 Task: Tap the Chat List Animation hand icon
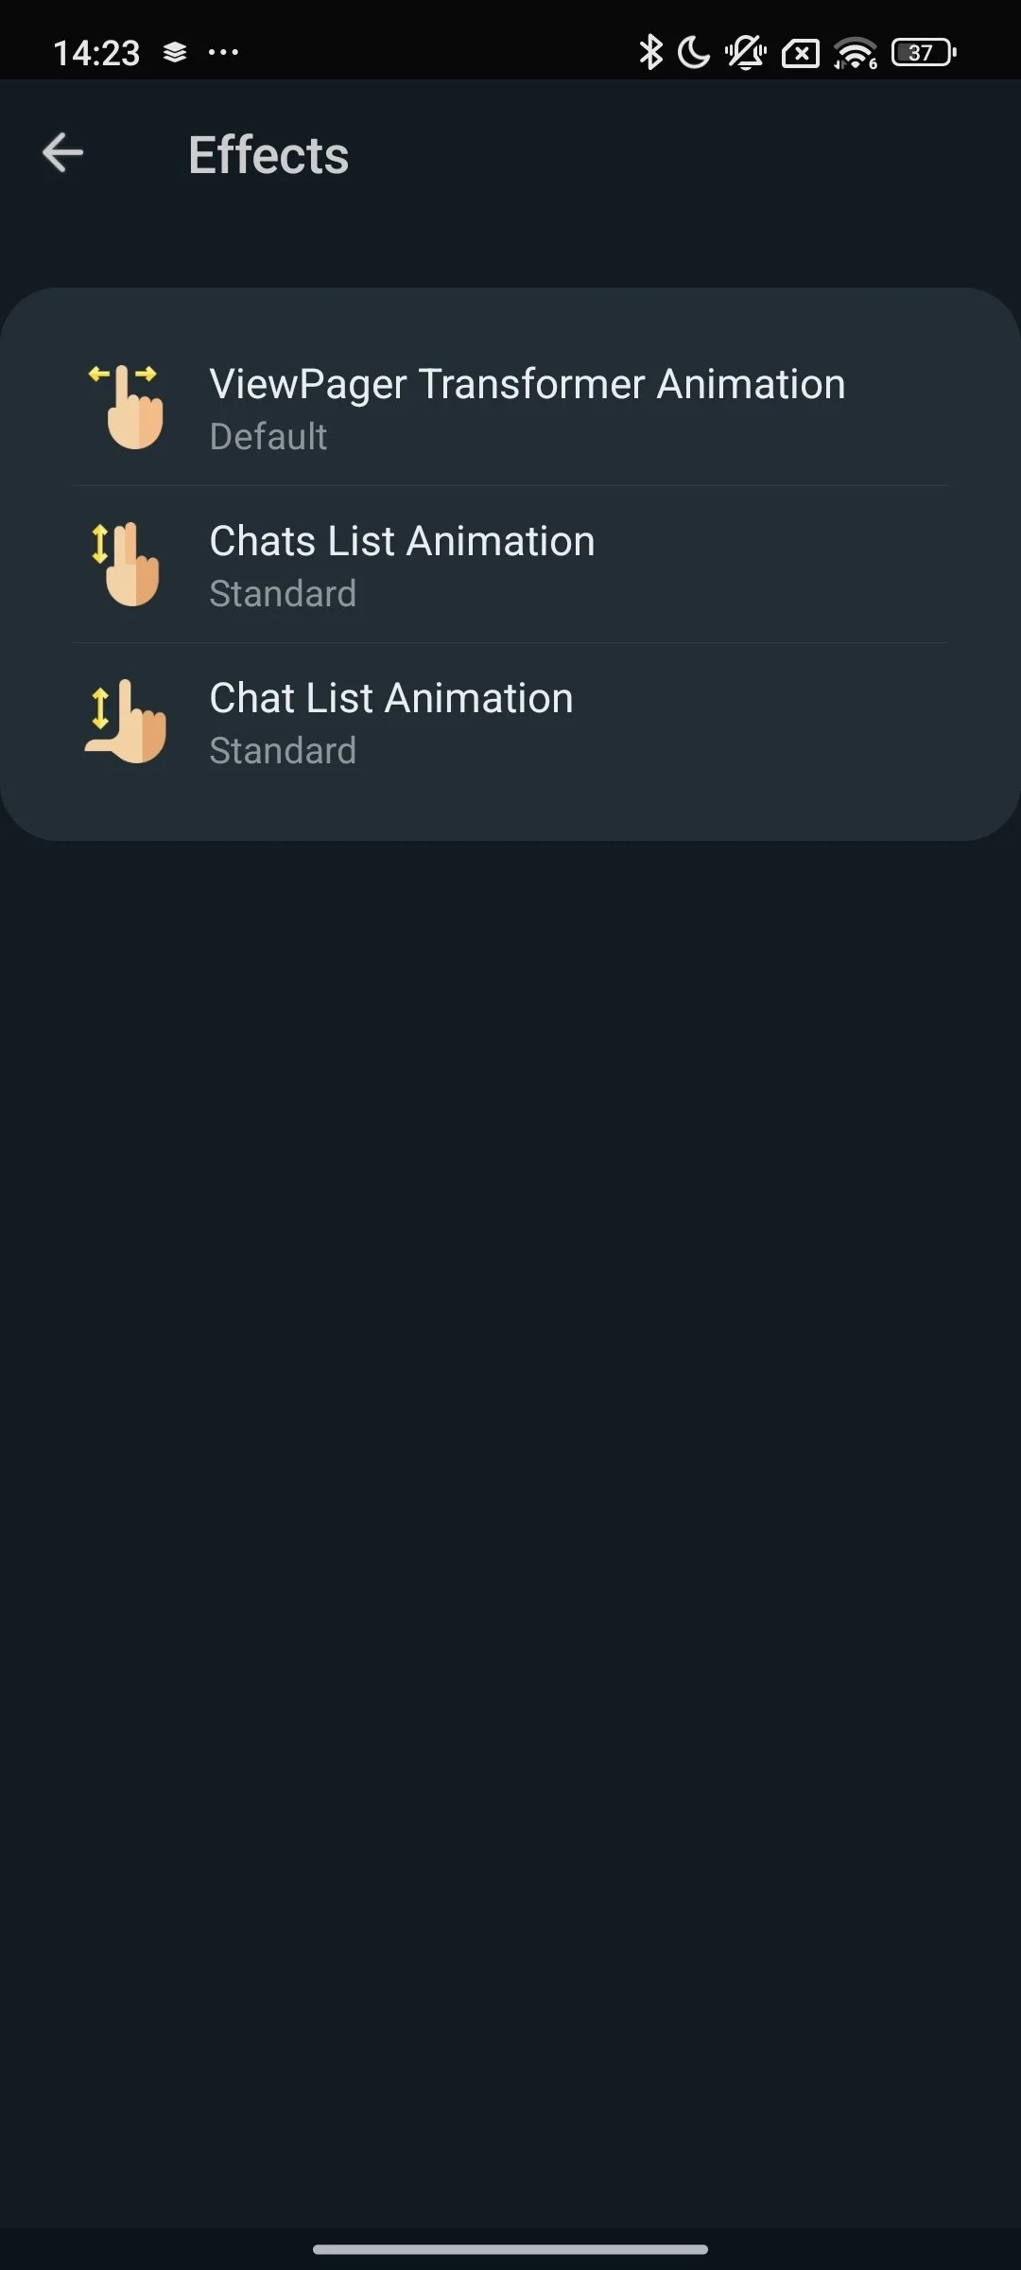click(x=127, y=721)
